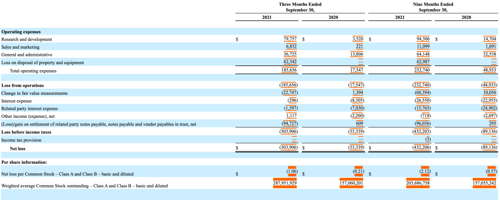Click net loss per share value (0.57)
The height and width of the screenshot is (200, 500).
492,171
